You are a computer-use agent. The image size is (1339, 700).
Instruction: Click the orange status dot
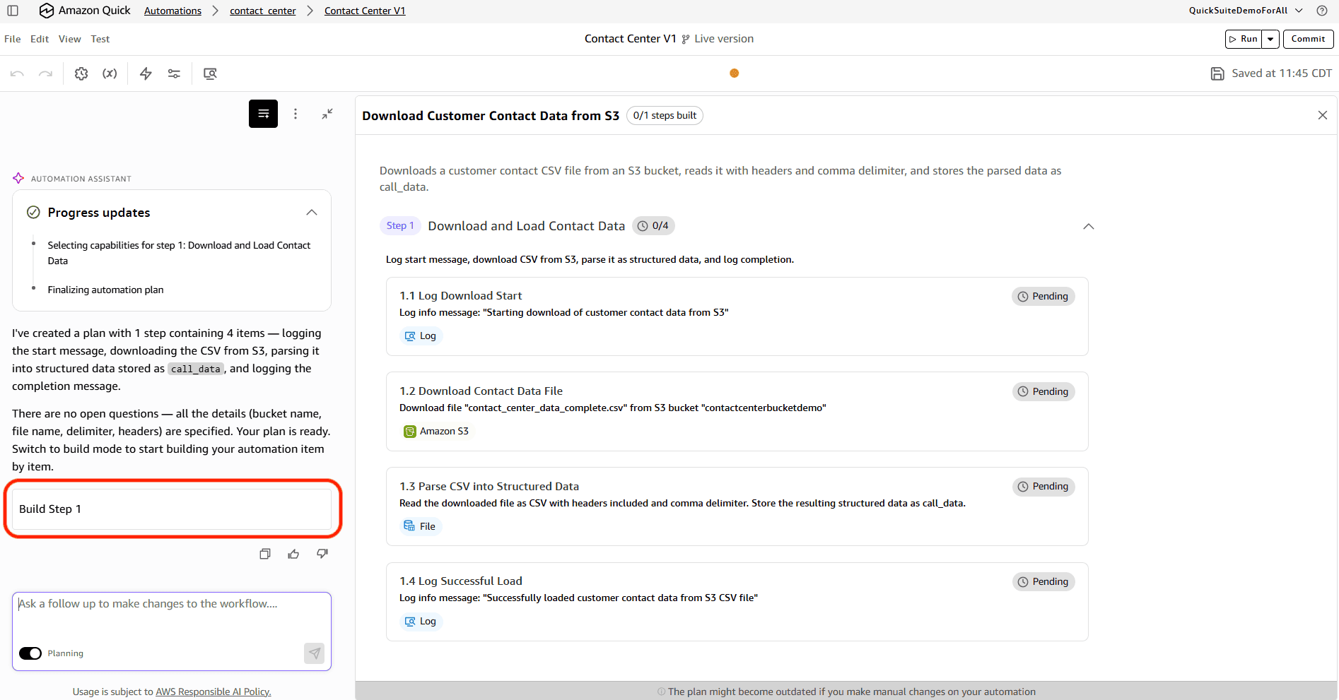pos(735,73)
